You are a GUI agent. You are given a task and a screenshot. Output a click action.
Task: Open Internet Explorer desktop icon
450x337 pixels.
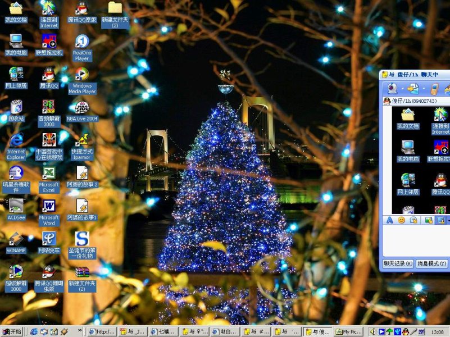tap(16, 140)
